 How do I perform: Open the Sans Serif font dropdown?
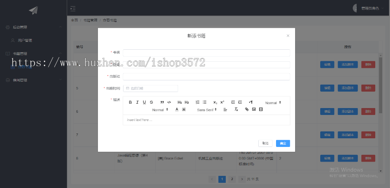[x=207, y=110]
